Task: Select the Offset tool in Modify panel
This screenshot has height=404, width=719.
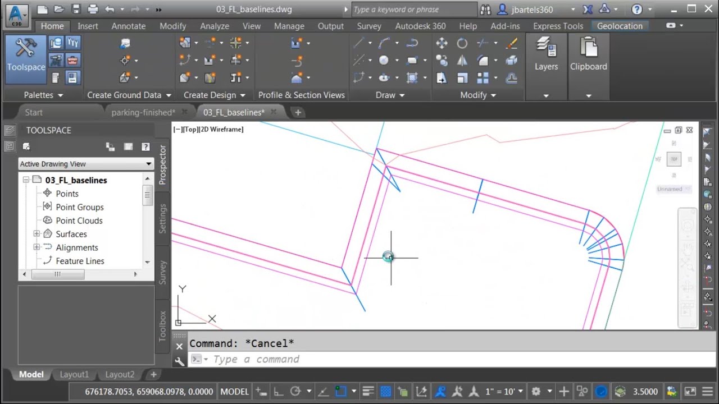Action: tap(511, 78)
